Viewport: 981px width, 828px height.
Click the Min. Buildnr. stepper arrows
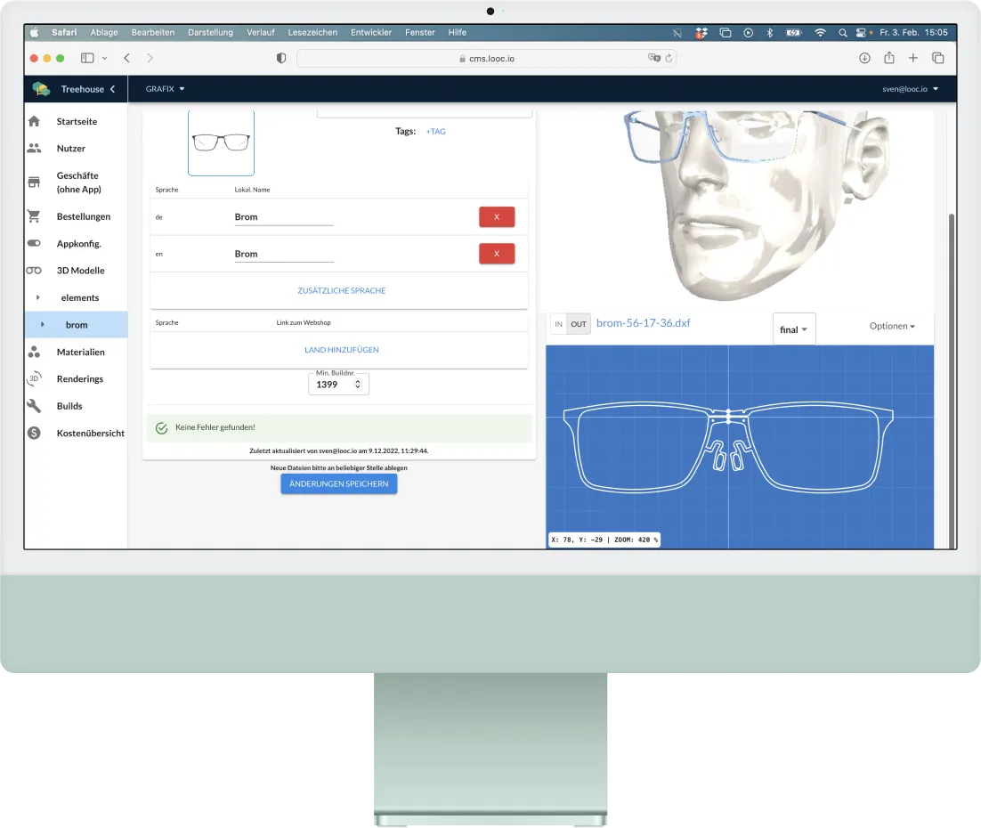click(358, 385)
